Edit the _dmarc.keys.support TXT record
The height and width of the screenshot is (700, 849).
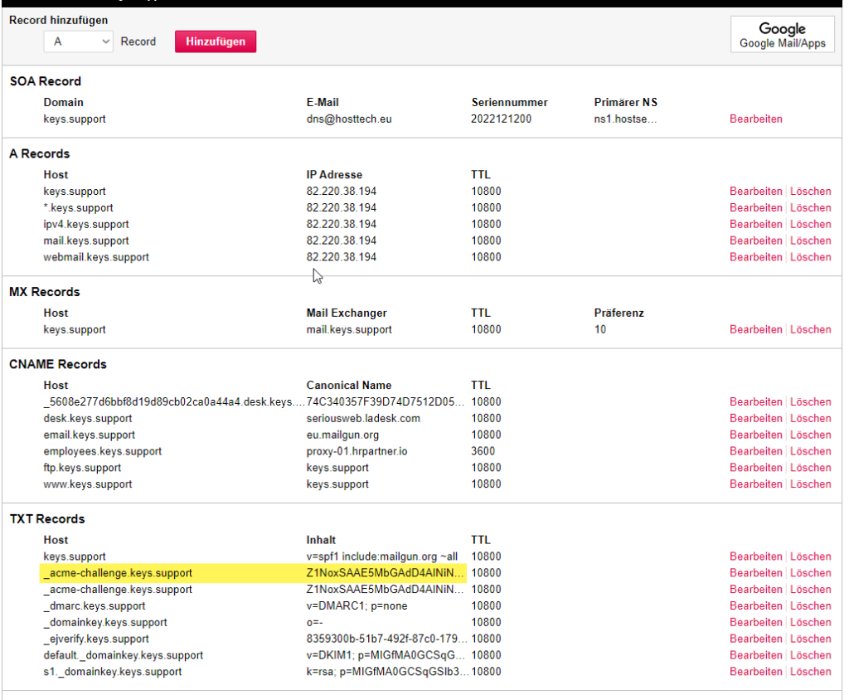(755, 606)
